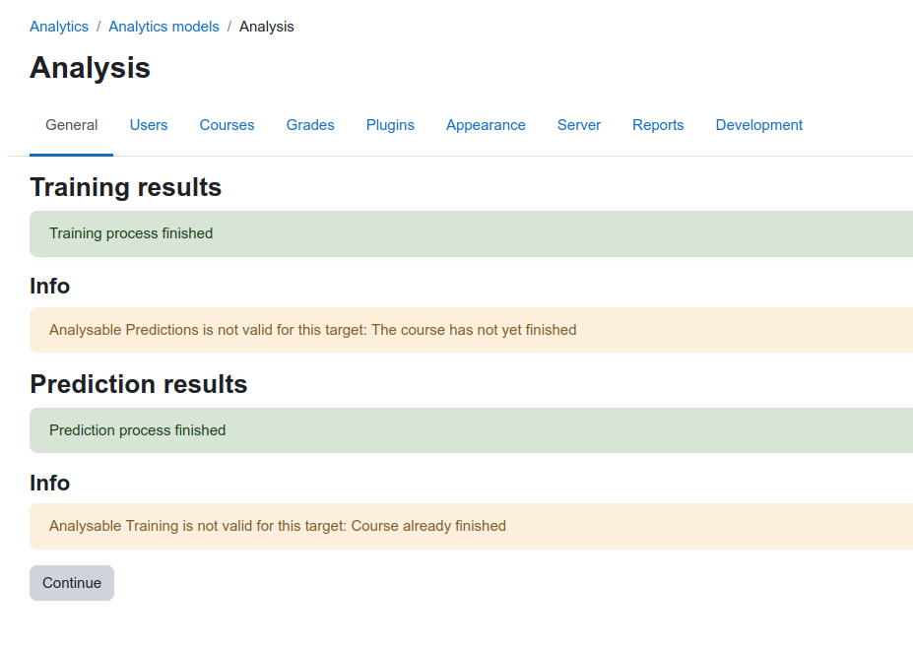The height and width of the screenshot is (651, 913).
Task: Switch to the Reports tab
Action: click(658, 125)
